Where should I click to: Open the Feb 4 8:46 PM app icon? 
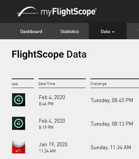click(x=19, y=100)
